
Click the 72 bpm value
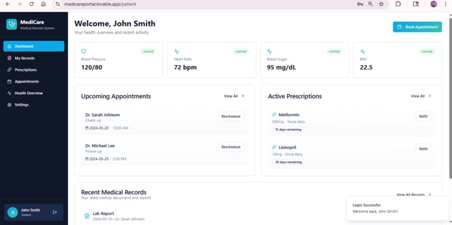pos(186,67)
